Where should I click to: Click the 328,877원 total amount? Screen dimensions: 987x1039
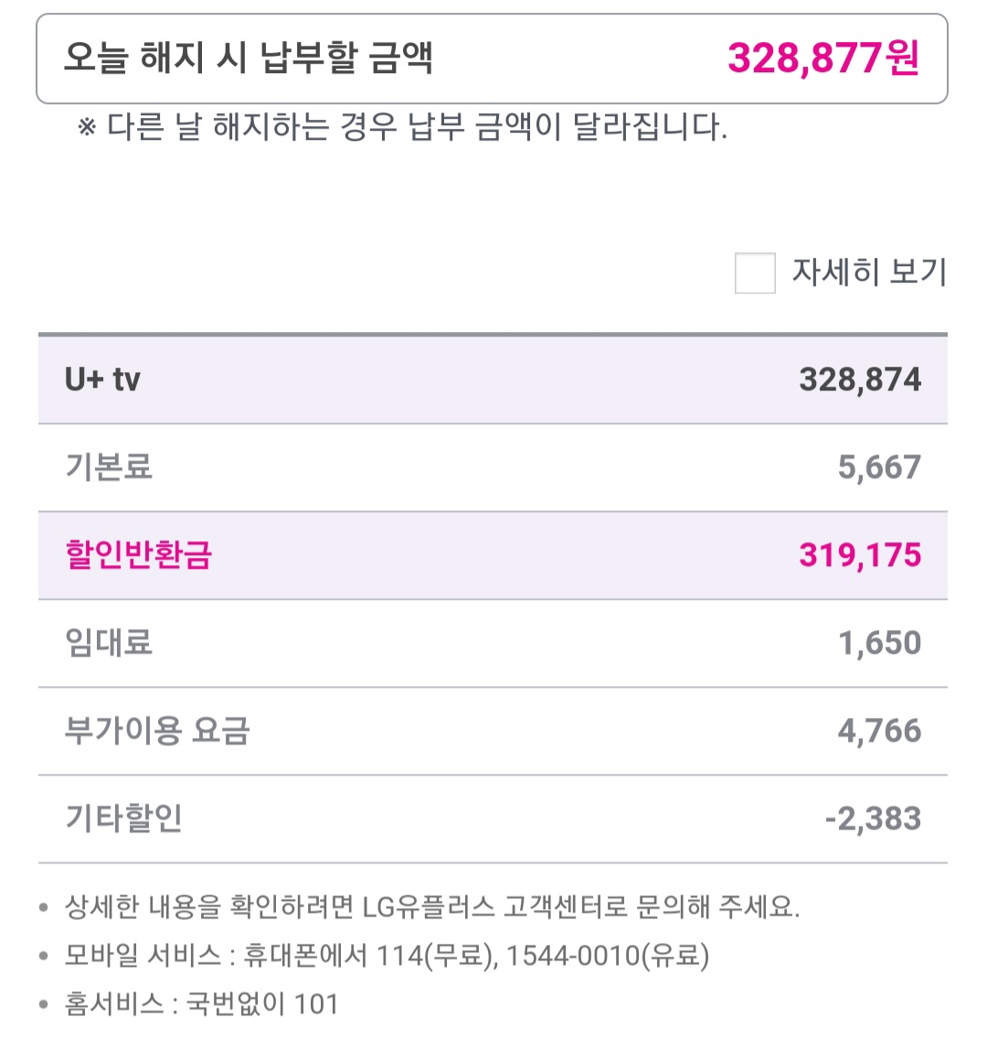coord(823,59)
